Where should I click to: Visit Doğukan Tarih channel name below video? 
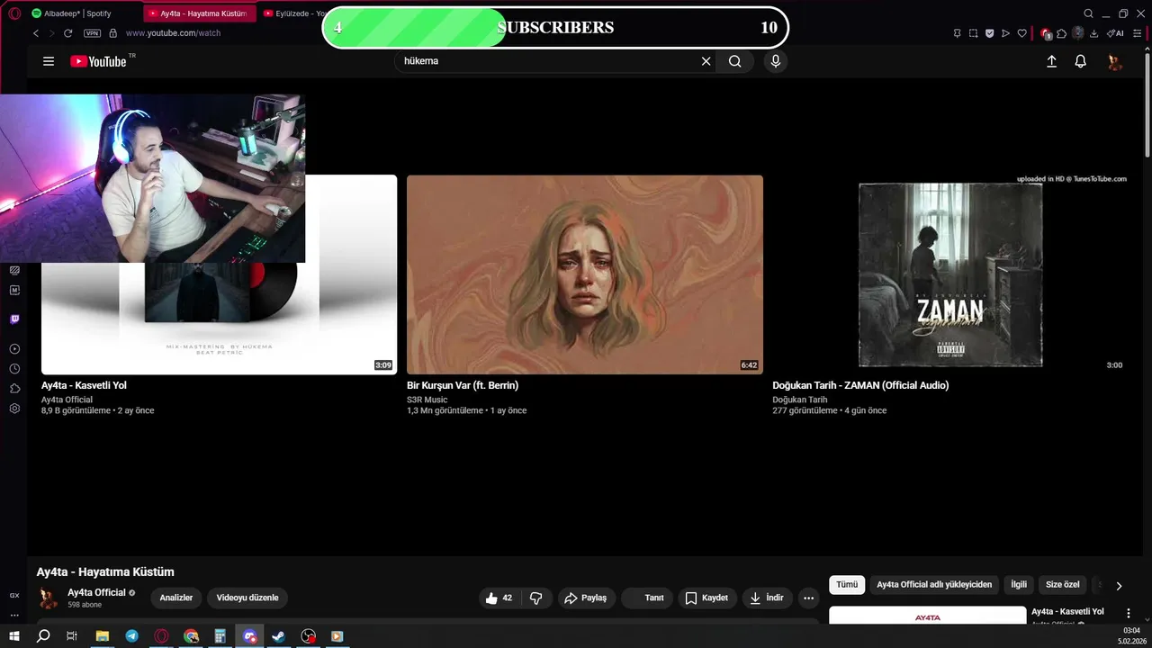(799, 400)
